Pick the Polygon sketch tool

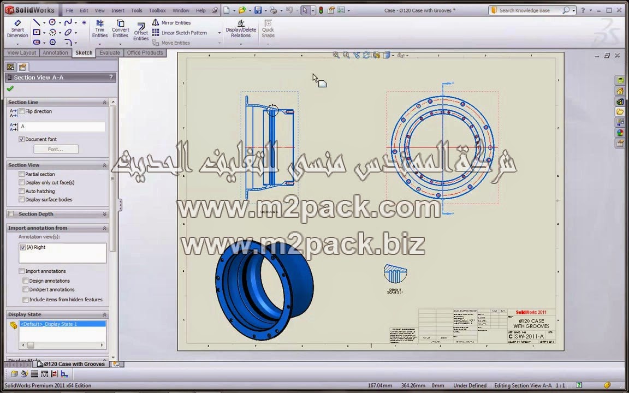pyautogui.click(x=52, y=42)
